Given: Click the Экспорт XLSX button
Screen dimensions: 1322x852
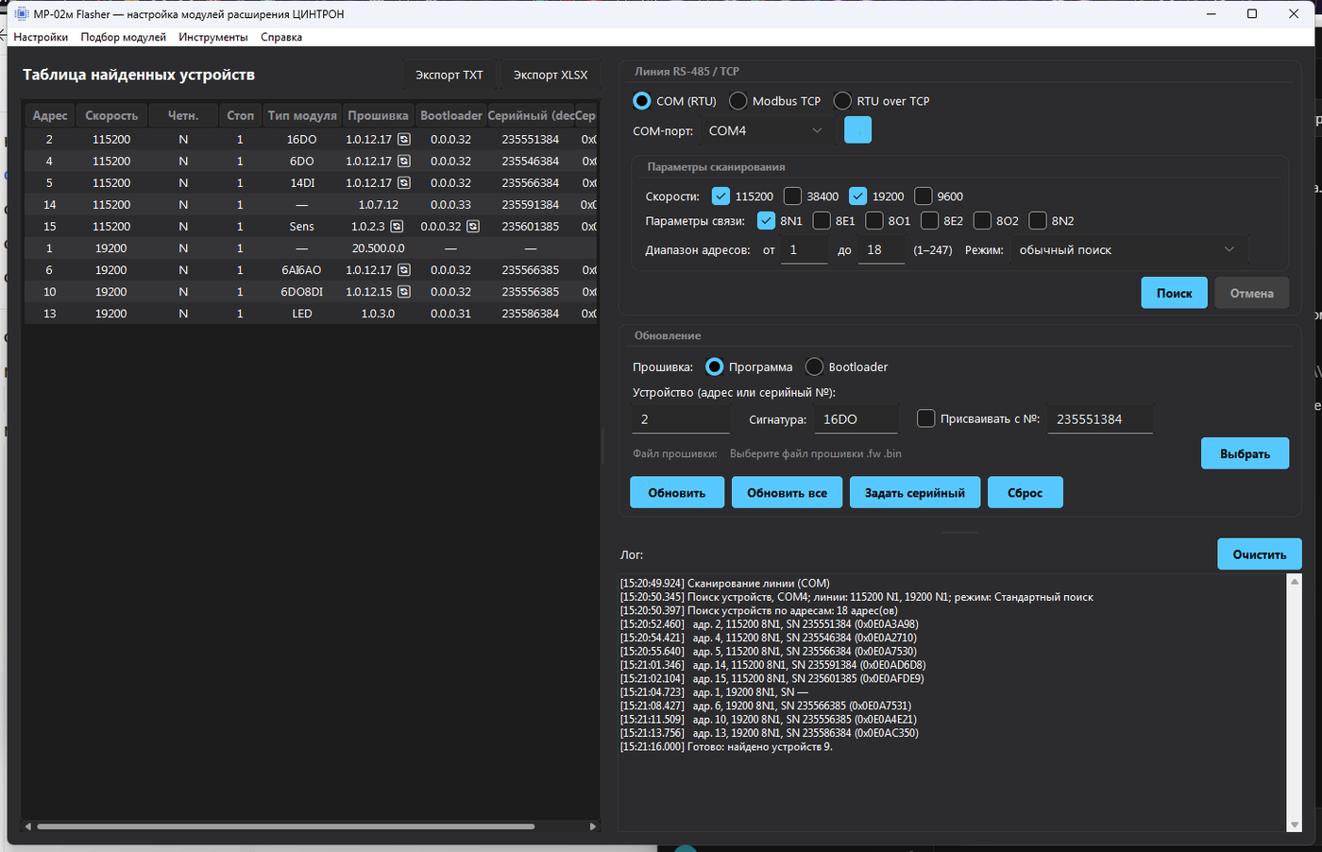Looking at the screenshot, I should click(x=551, y=75).
